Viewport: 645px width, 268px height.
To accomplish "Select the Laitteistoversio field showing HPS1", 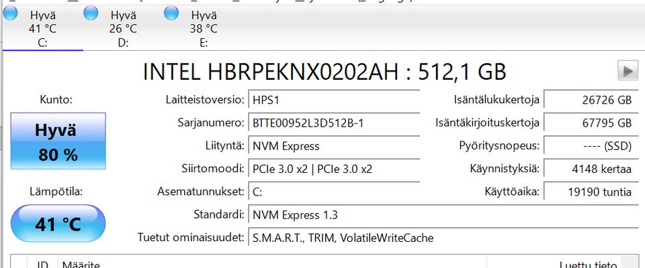I will pos(334,100).
